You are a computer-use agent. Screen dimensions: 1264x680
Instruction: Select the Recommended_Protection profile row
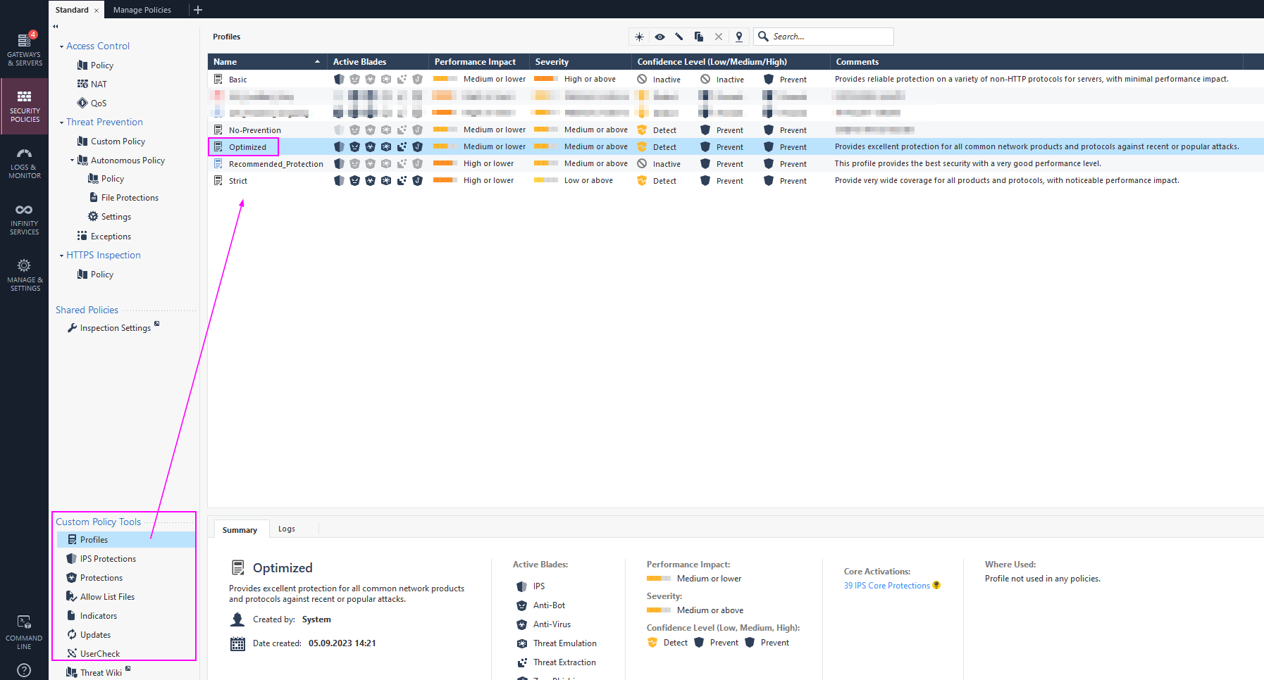coord(736,164)
